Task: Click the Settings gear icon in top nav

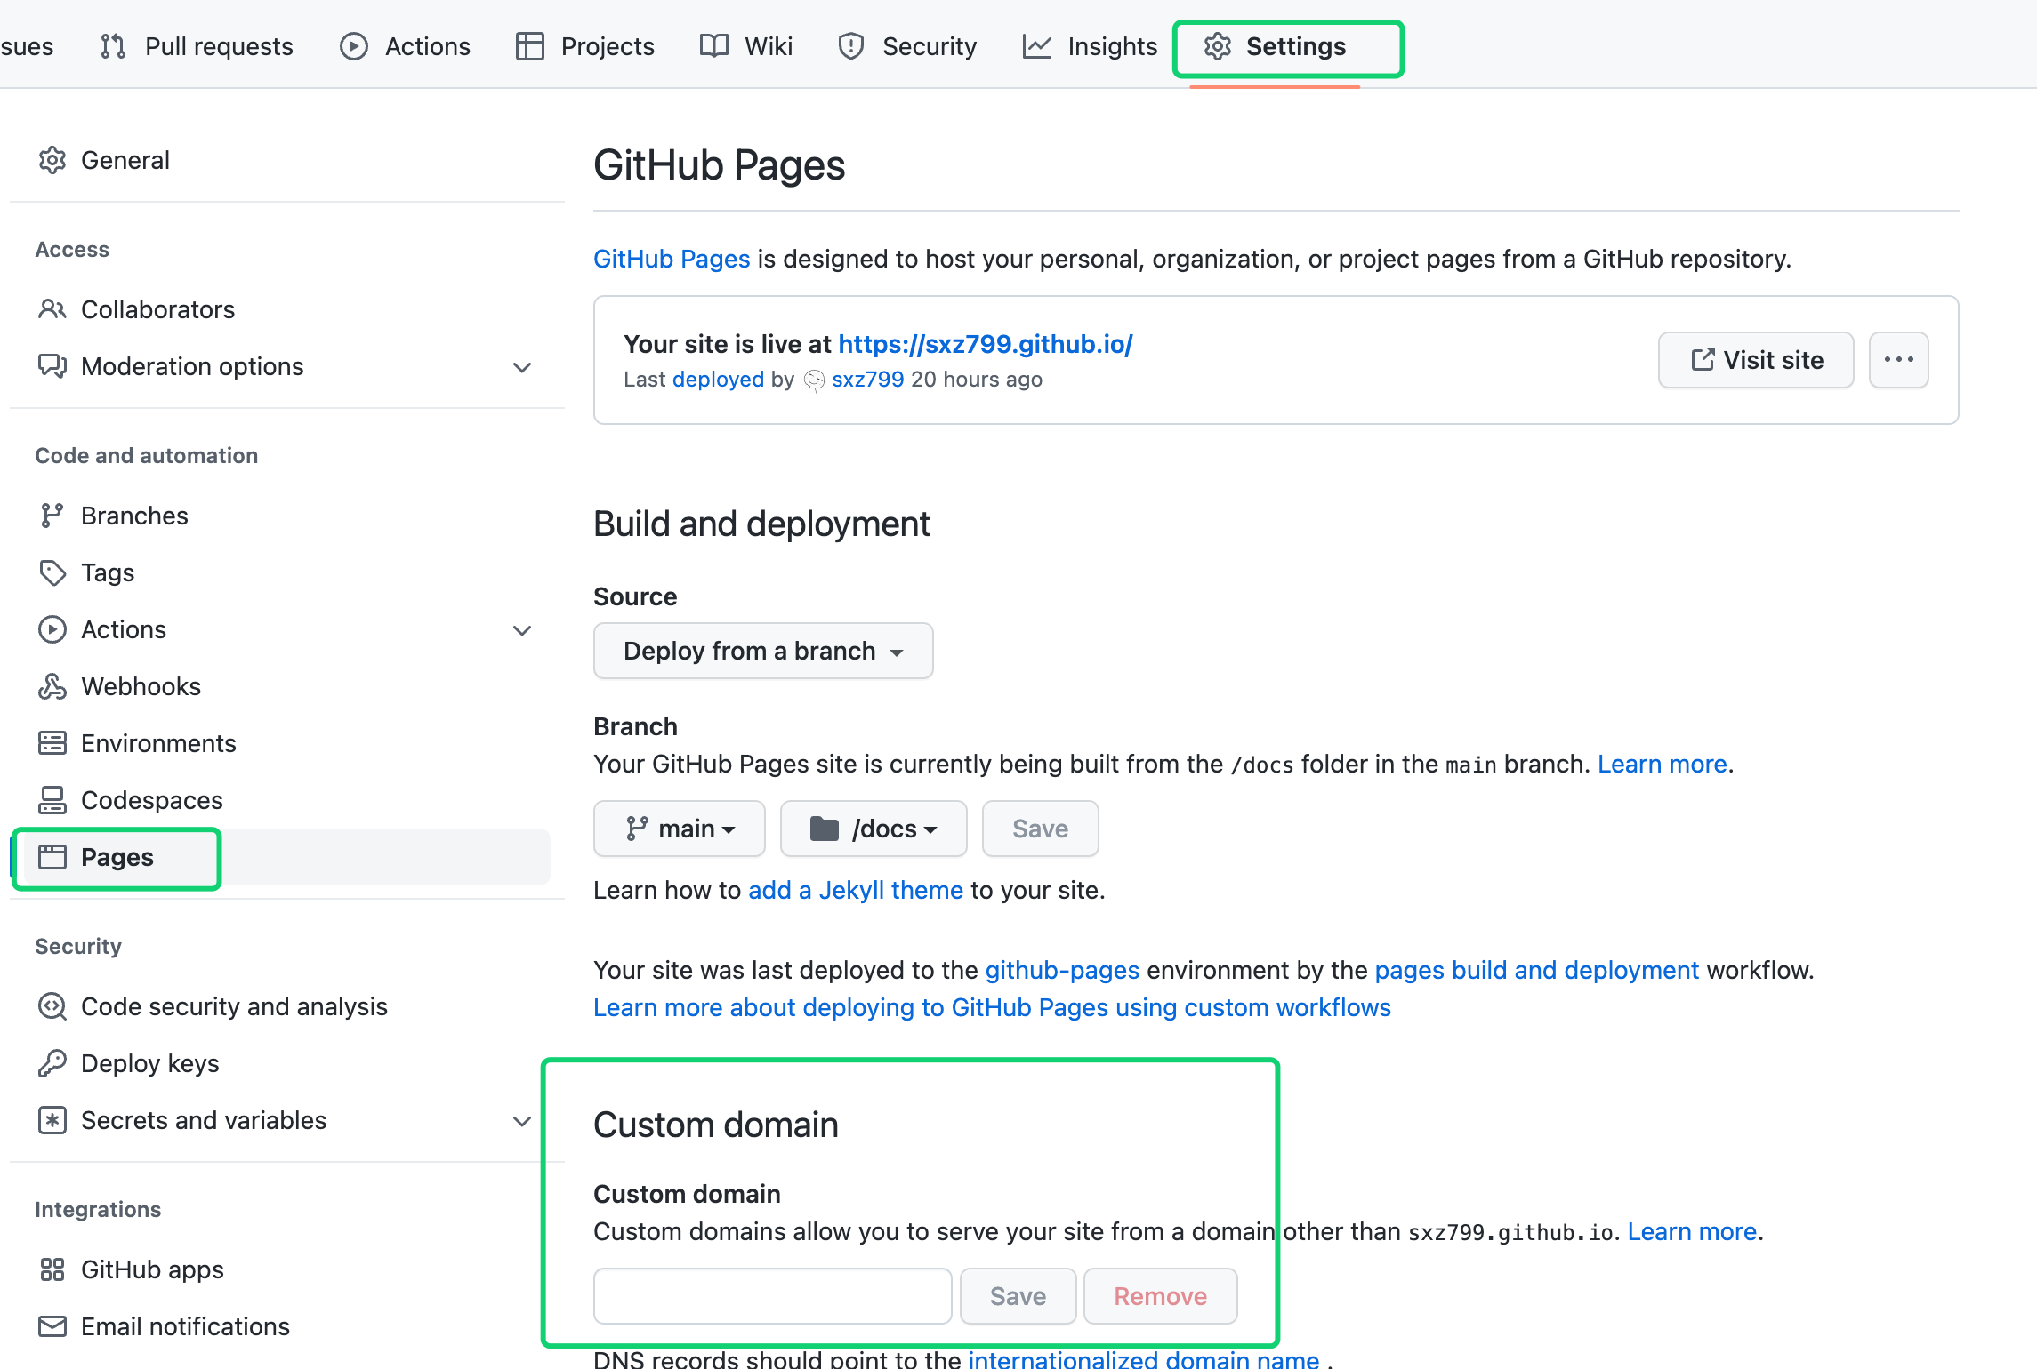Action: coord(1218,46)
